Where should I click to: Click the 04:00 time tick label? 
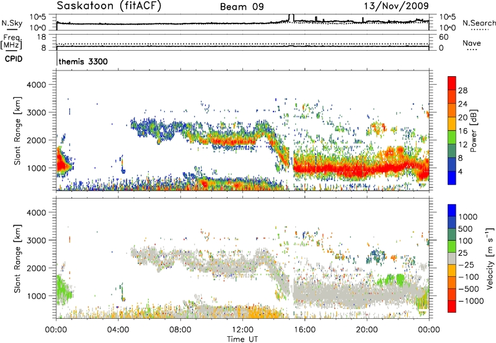coord(118,330)
